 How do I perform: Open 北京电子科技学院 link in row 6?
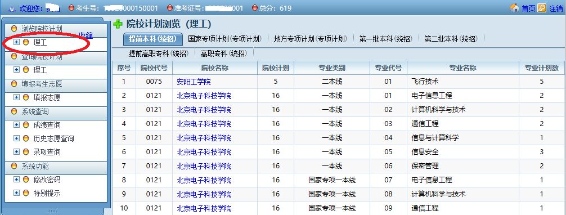coord(204,152)
